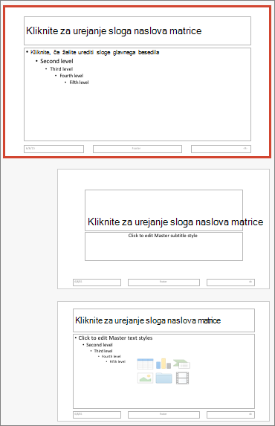The height and width of the screenshot is (426, 275).
Task: Click 'Click to edit Master subtitle style'
Action: (163, 236)
